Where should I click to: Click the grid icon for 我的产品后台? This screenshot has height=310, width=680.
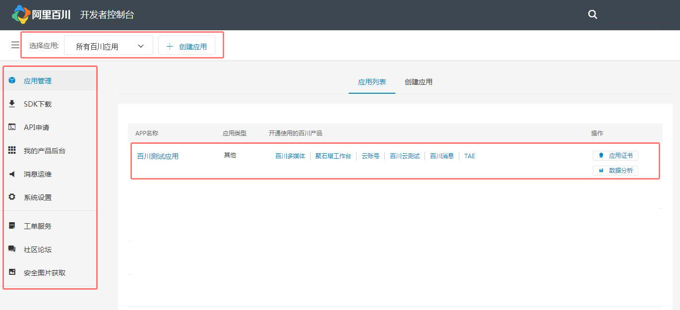(12, 150)
